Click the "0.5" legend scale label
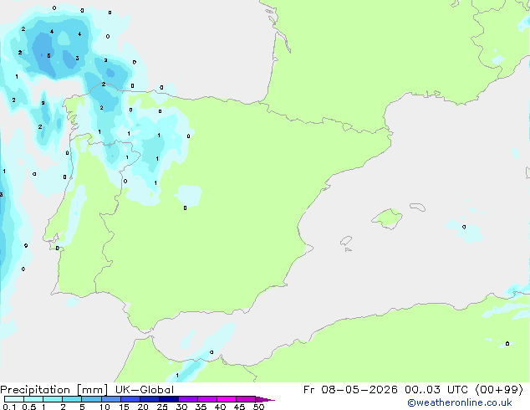The width and height of the screenshot is (530, 410). [29, 407]
